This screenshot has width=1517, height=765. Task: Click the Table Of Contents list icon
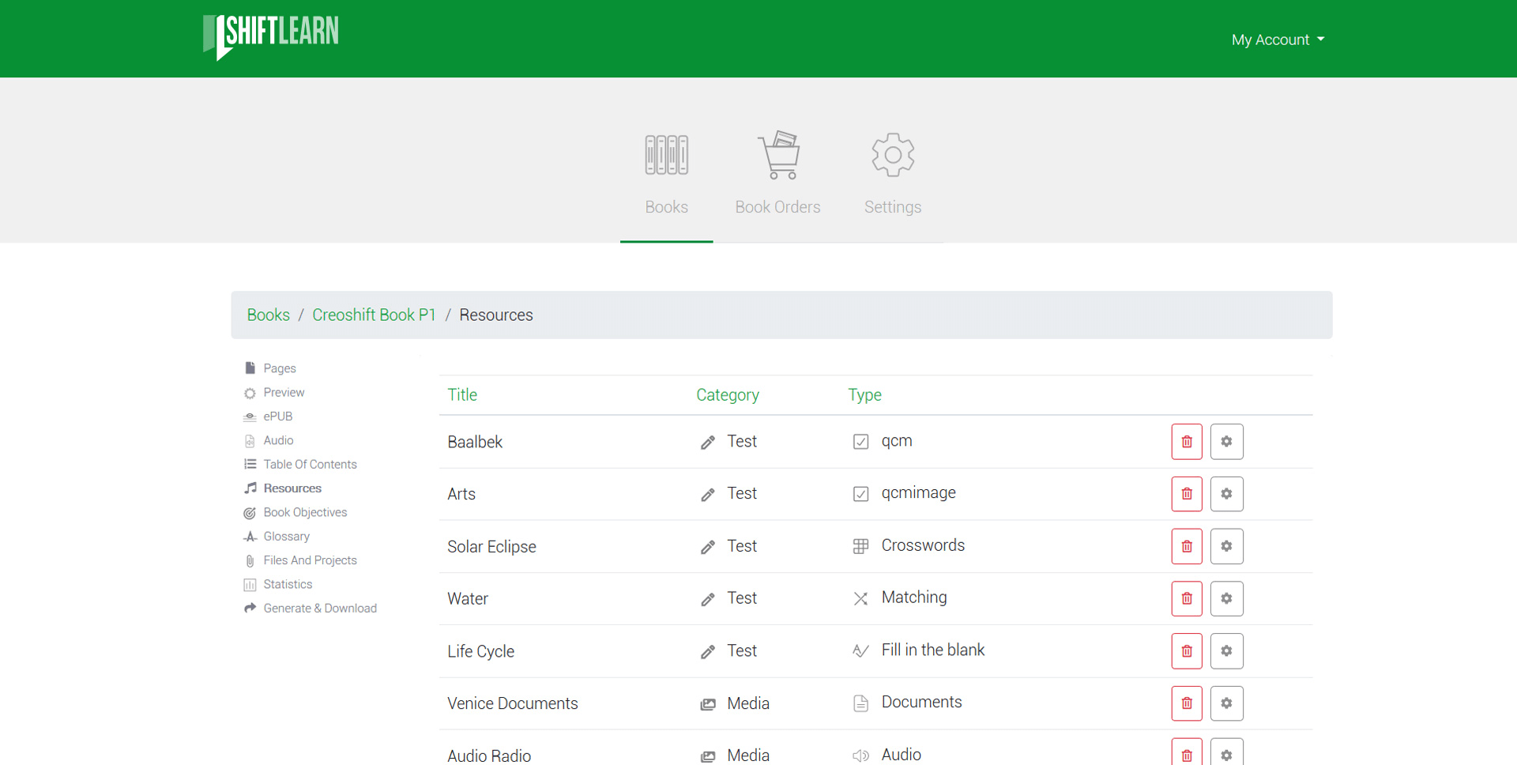pos(250,464)
